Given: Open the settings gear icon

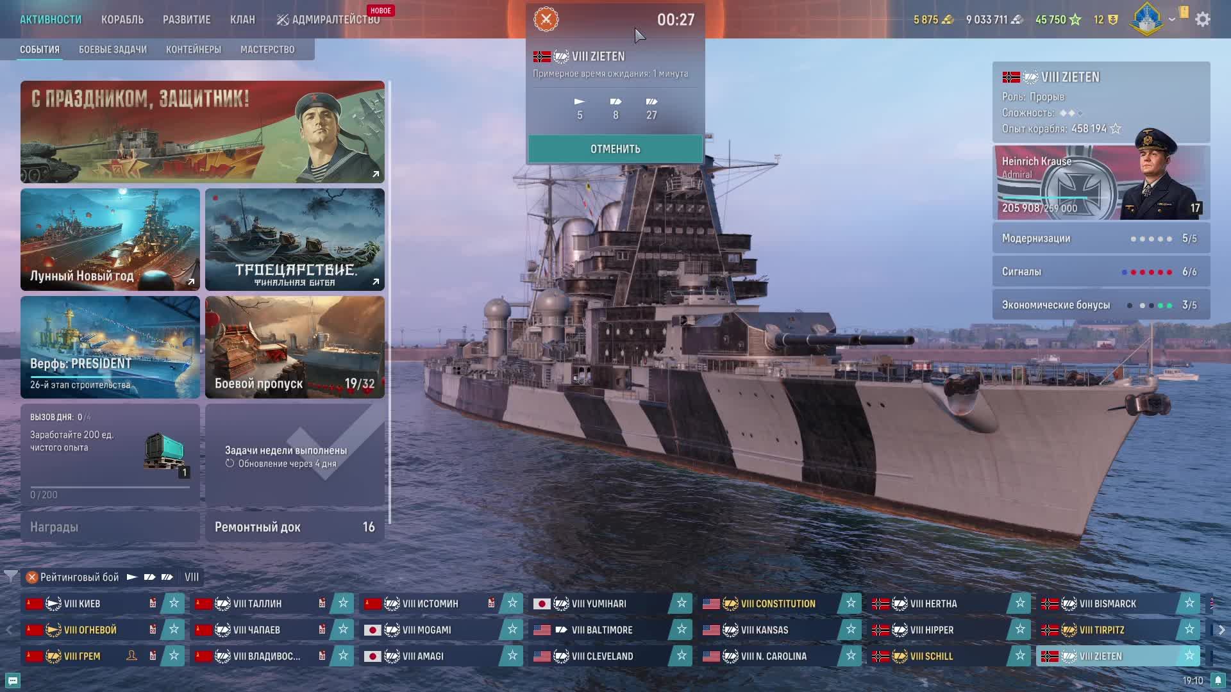Looking at the screenshot, I should (x=1203, y=19).
